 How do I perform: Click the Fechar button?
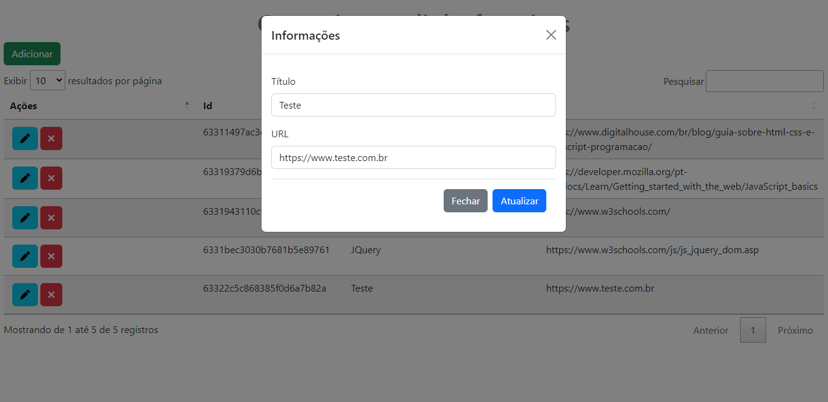465,200
